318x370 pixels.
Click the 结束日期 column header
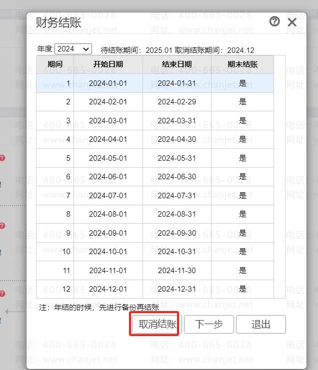pyautogui.click(x=177, y=64)
